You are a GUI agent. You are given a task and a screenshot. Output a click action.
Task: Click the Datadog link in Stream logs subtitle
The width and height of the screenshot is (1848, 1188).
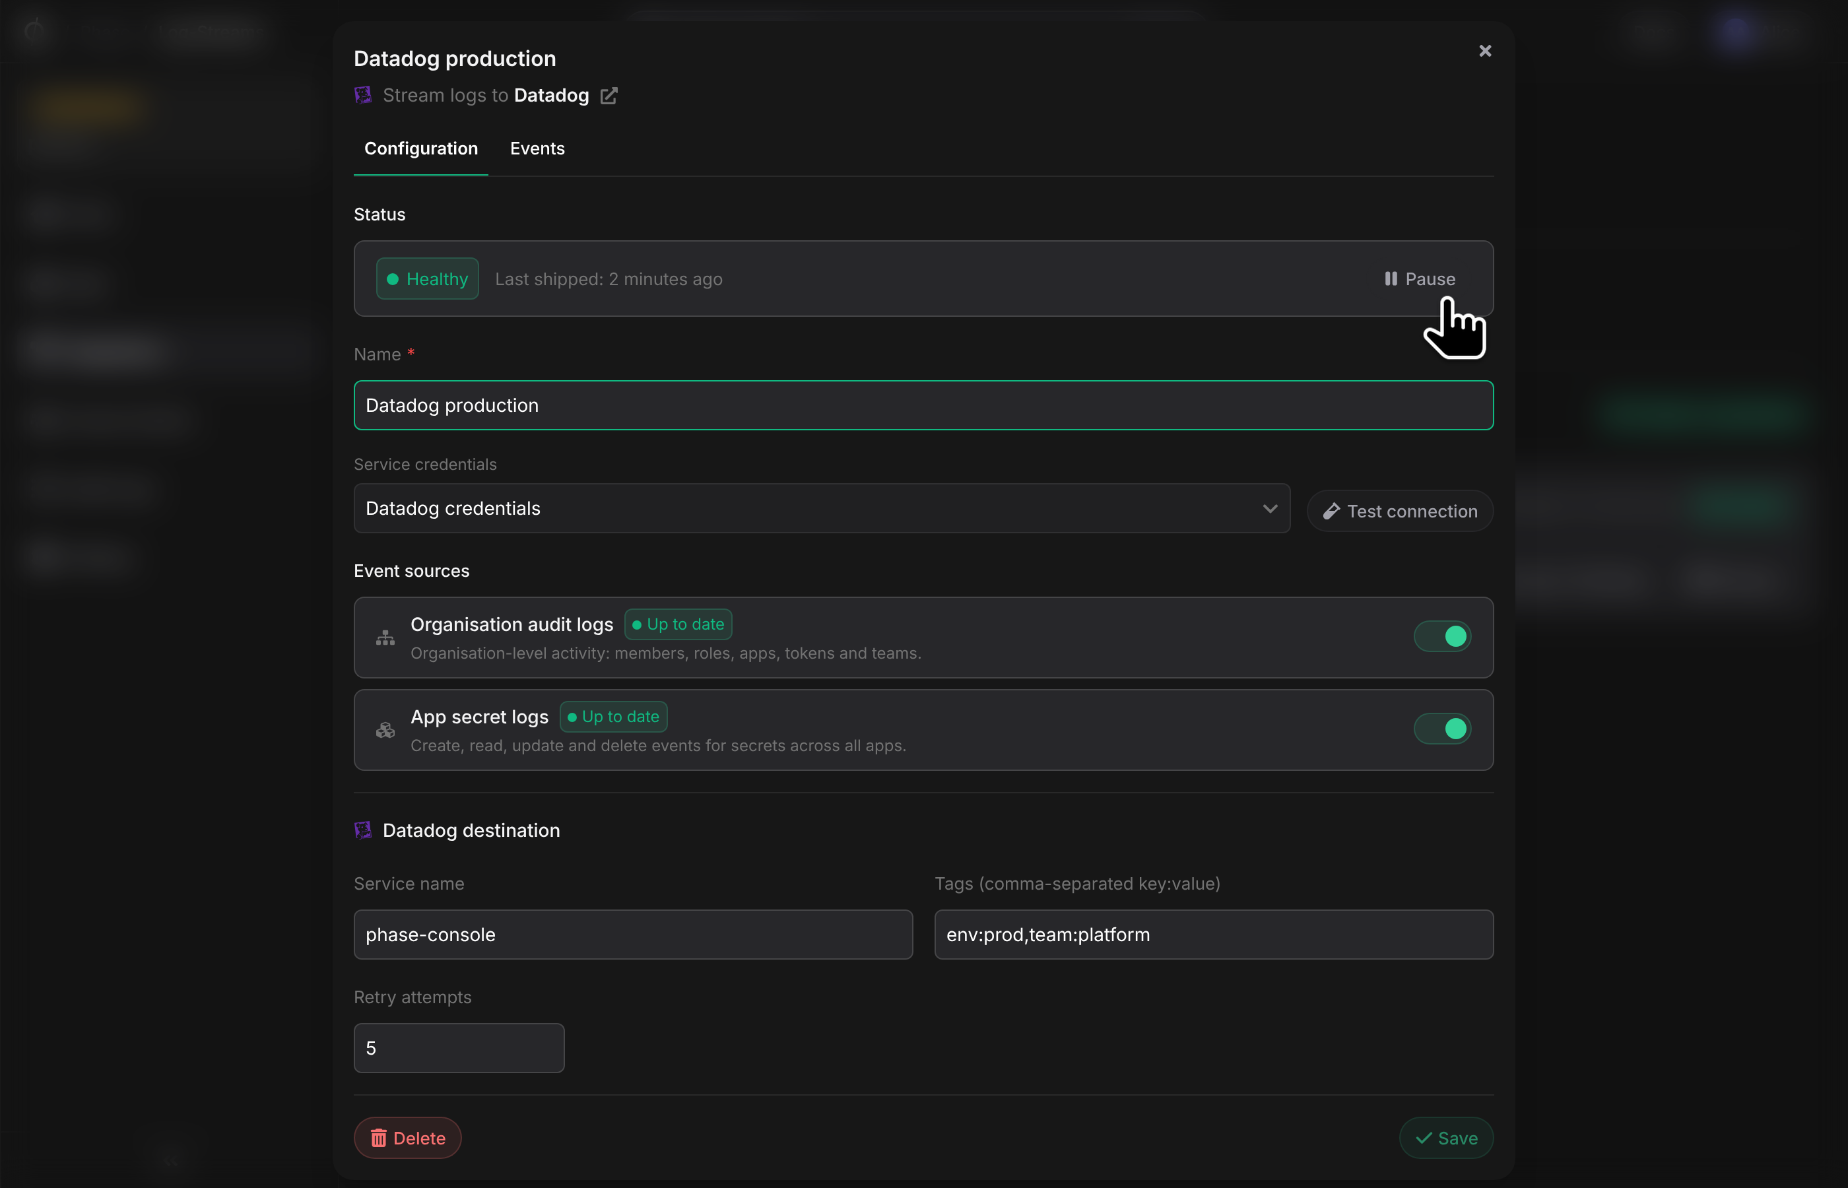[x=552, y=95]
